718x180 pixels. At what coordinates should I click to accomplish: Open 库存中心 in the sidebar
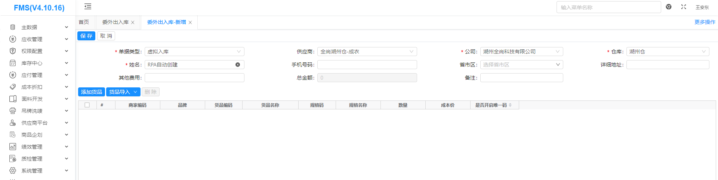point(32,63)
